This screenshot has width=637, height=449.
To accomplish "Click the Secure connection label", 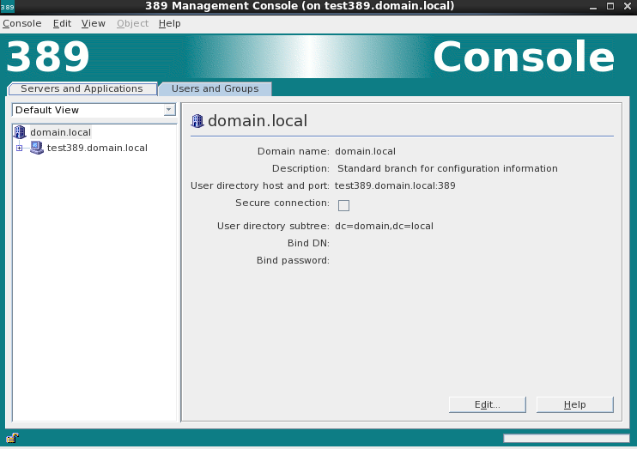I will click(x=282, y=203).
